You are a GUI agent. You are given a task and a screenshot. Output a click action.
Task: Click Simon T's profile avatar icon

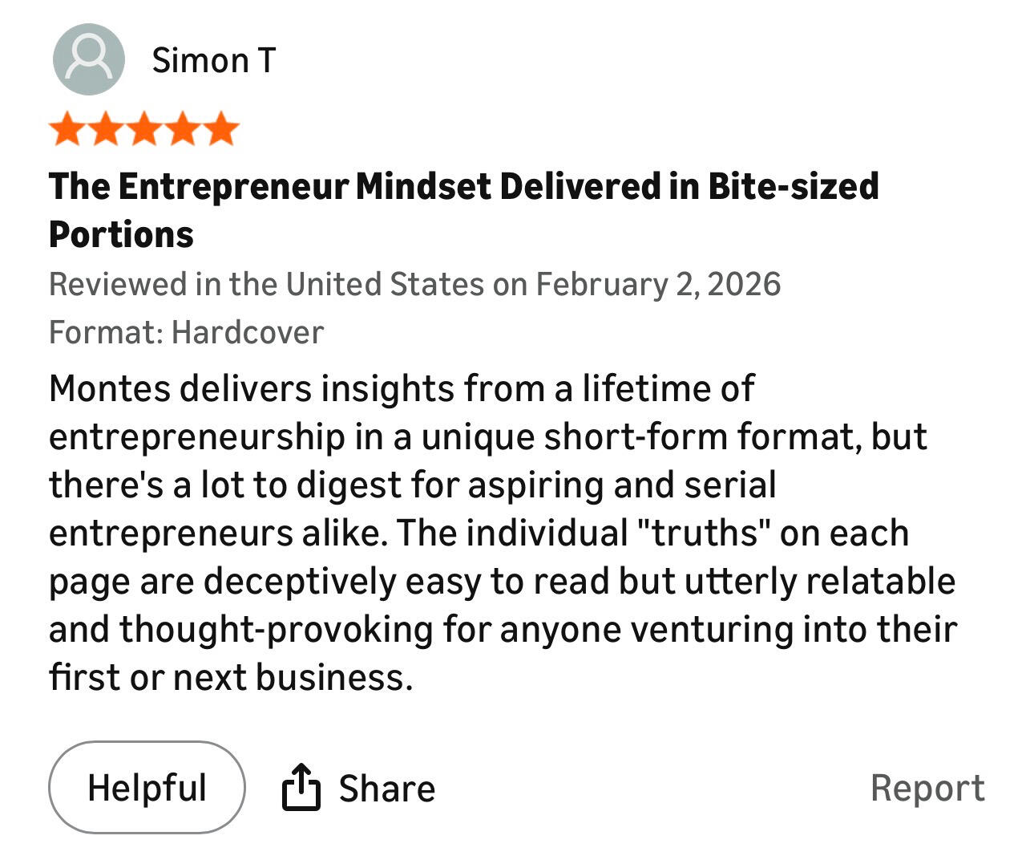88,59
